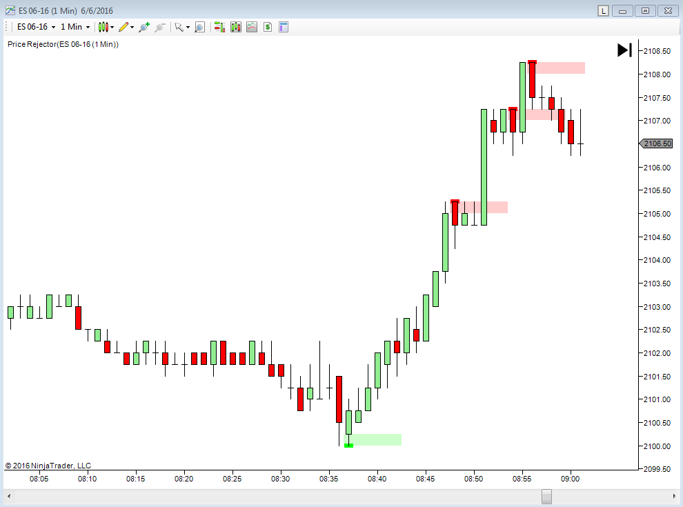Viewport: 683px width, 507px height.
Task: Open the chart Properties icon
Action: click(x=283, y=27)
